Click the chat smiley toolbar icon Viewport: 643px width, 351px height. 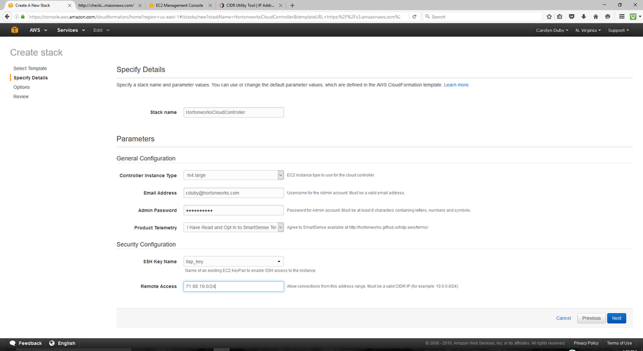[x=608, y=17]
